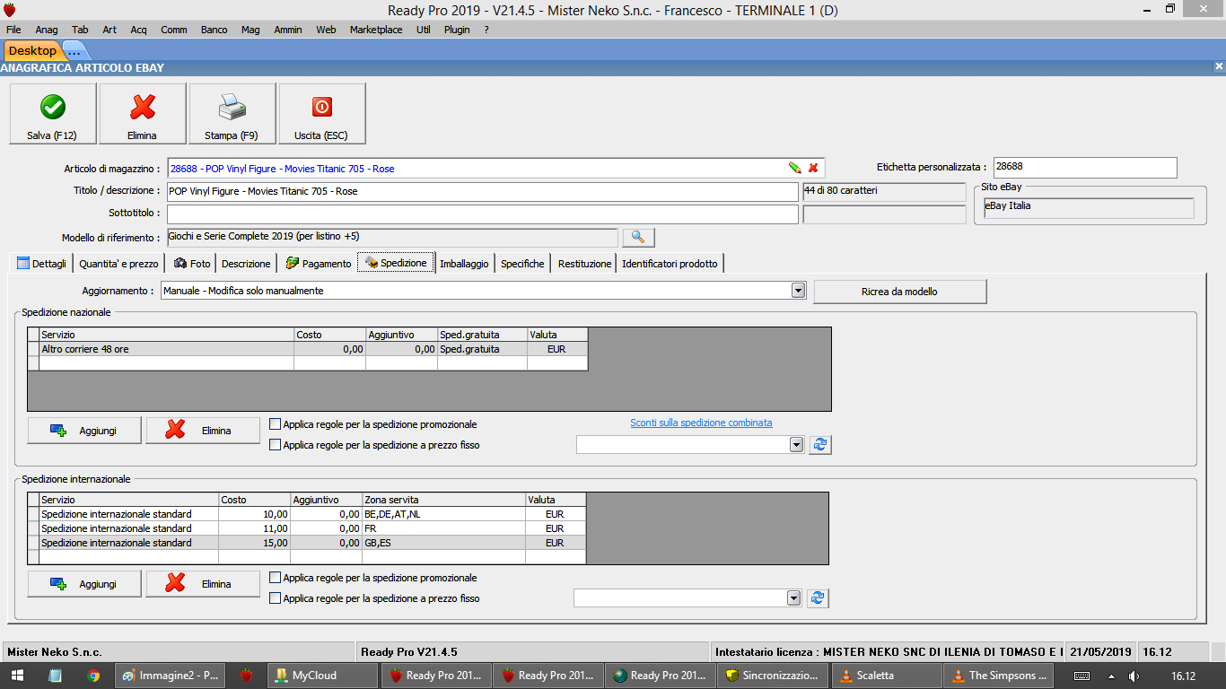Click the Ricrea da modello button
The height and width of the screenshot is (689, 1226).
[x=900, y=292]
